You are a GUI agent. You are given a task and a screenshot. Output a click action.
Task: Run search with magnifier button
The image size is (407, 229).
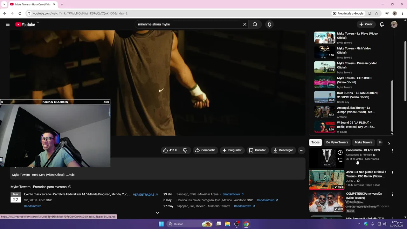[x=255, y=24]
